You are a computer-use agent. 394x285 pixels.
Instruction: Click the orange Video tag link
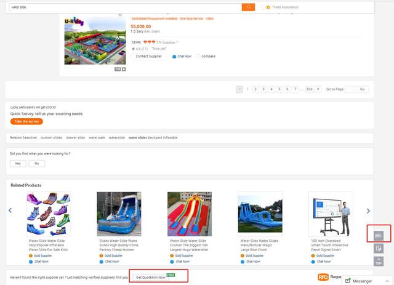[209, 18]
